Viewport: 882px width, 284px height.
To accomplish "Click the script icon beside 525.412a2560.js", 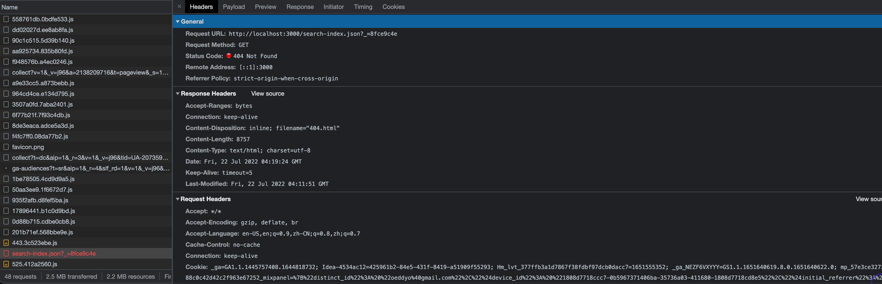I will coord(6,264).
